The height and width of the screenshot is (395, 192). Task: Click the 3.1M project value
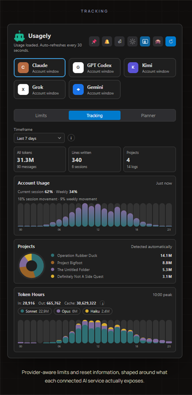167,277
